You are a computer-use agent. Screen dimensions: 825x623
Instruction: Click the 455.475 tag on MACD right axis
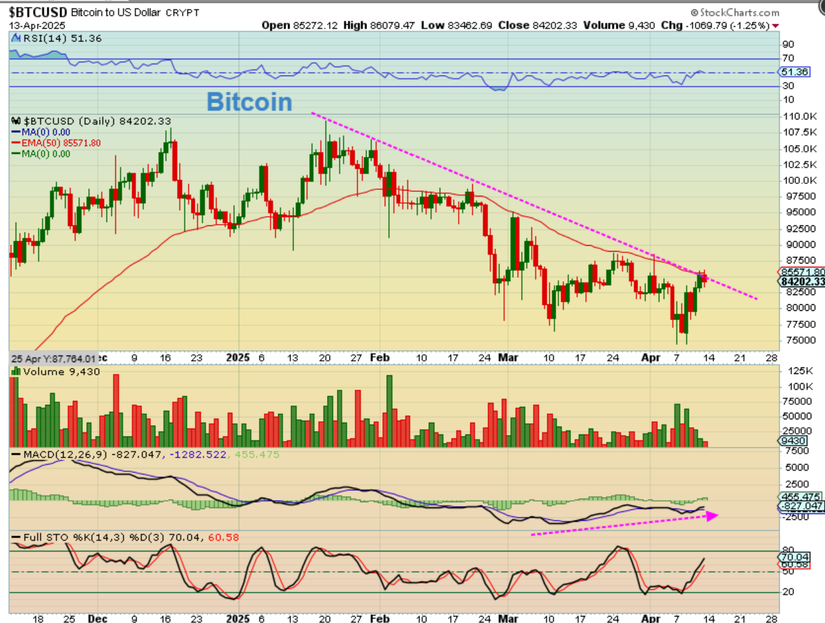799,497
